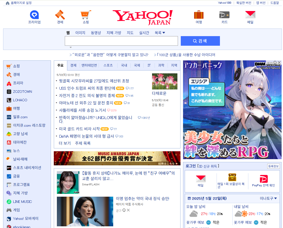Open the 메일 envelope icon in header
283x228 pixels.
point(250,15)
